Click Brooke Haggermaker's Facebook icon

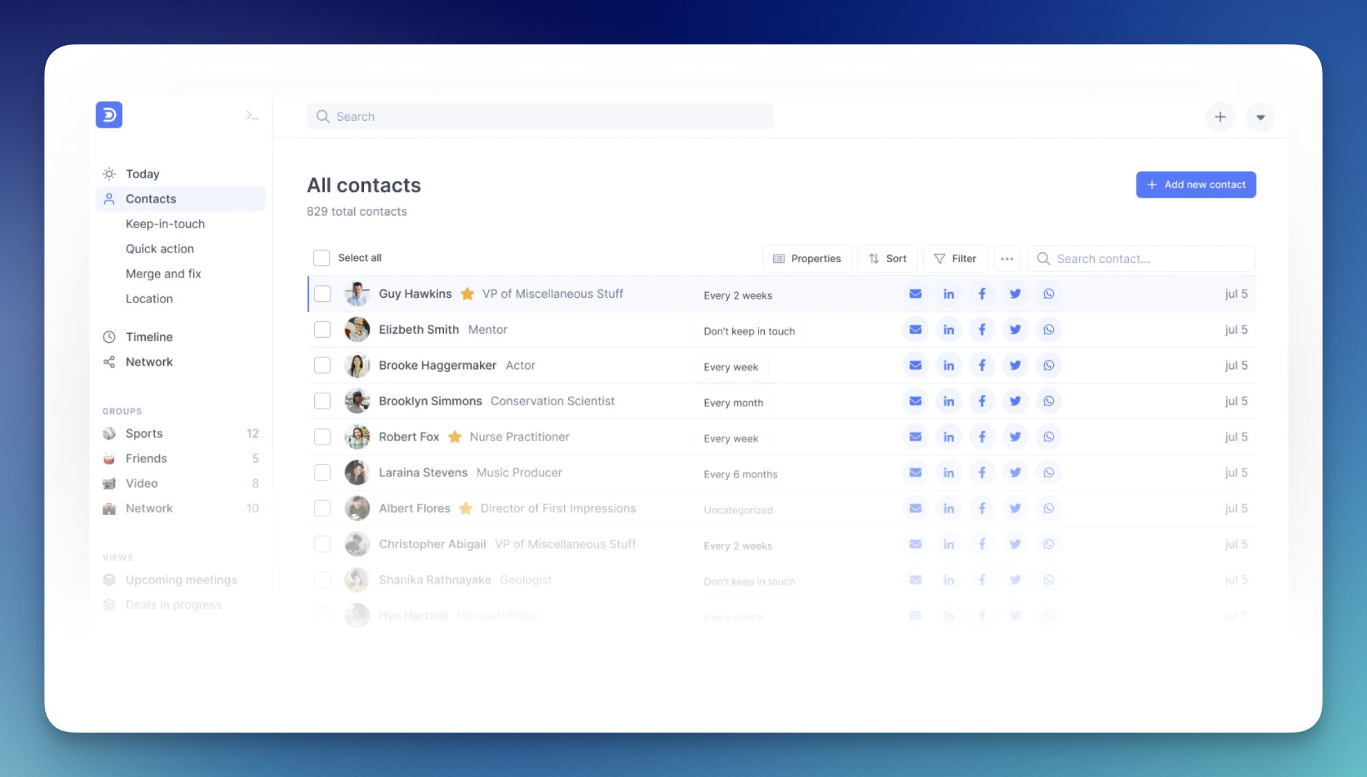click(x=982, y=365)
